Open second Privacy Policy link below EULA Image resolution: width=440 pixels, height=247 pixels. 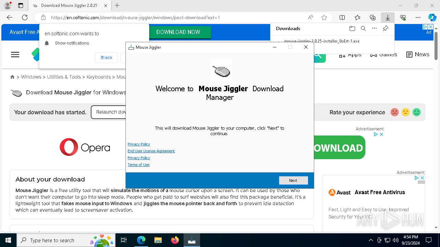139,158
